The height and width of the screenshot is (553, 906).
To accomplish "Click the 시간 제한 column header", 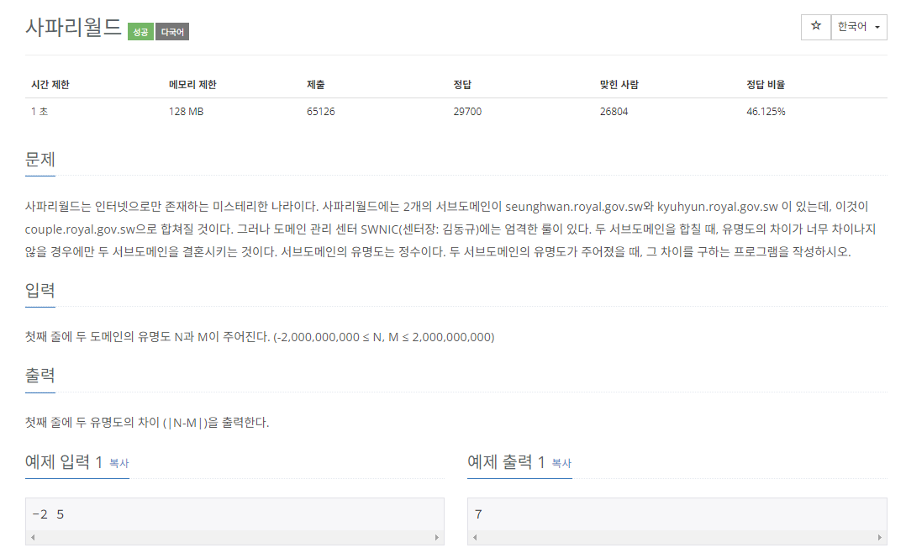I will pos(50,84).
